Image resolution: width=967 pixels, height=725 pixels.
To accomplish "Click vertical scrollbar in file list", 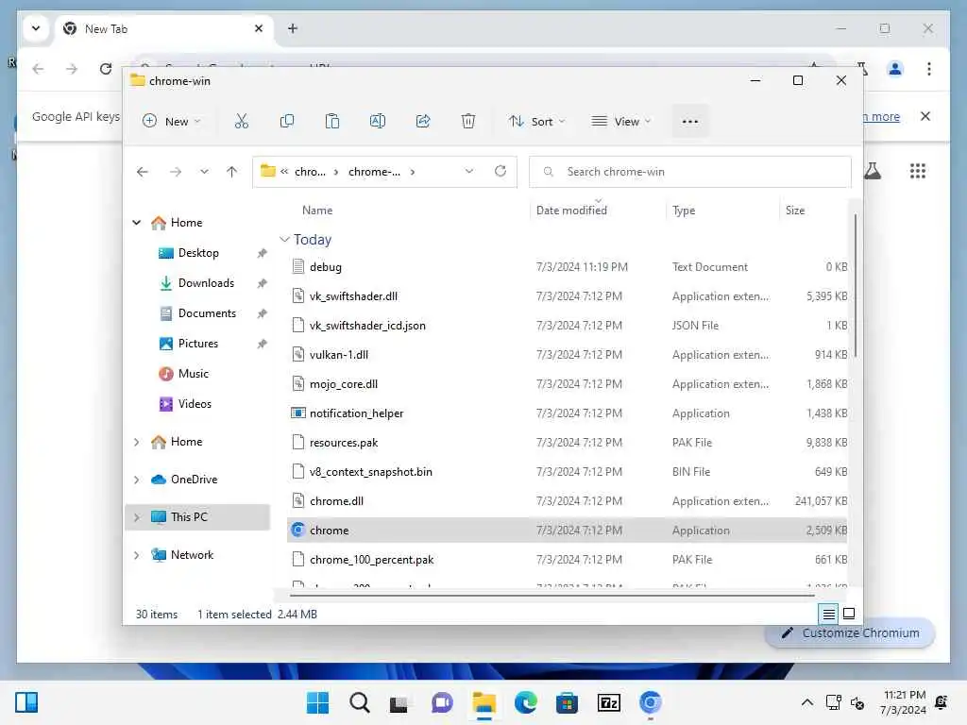I will [856, 285].
